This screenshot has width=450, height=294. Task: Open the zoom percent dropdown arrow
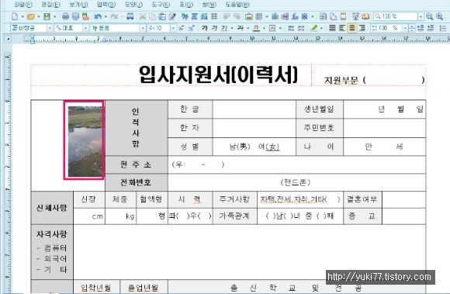(x=421, y=16)
